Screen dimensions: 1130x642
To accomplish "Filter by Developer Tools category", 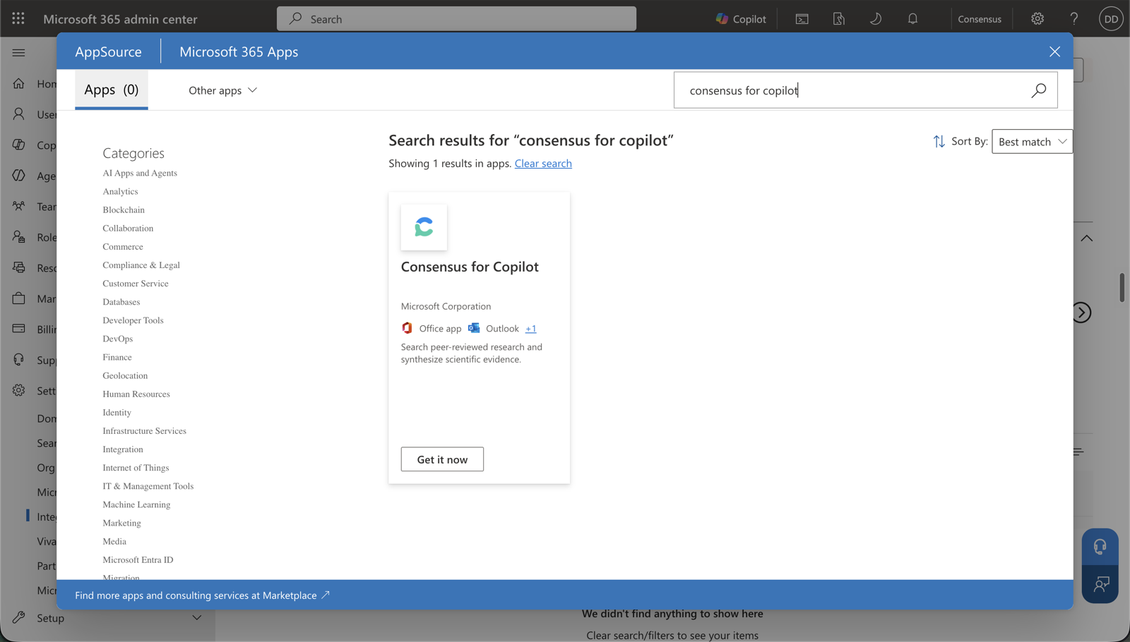I will coord(133,320).
